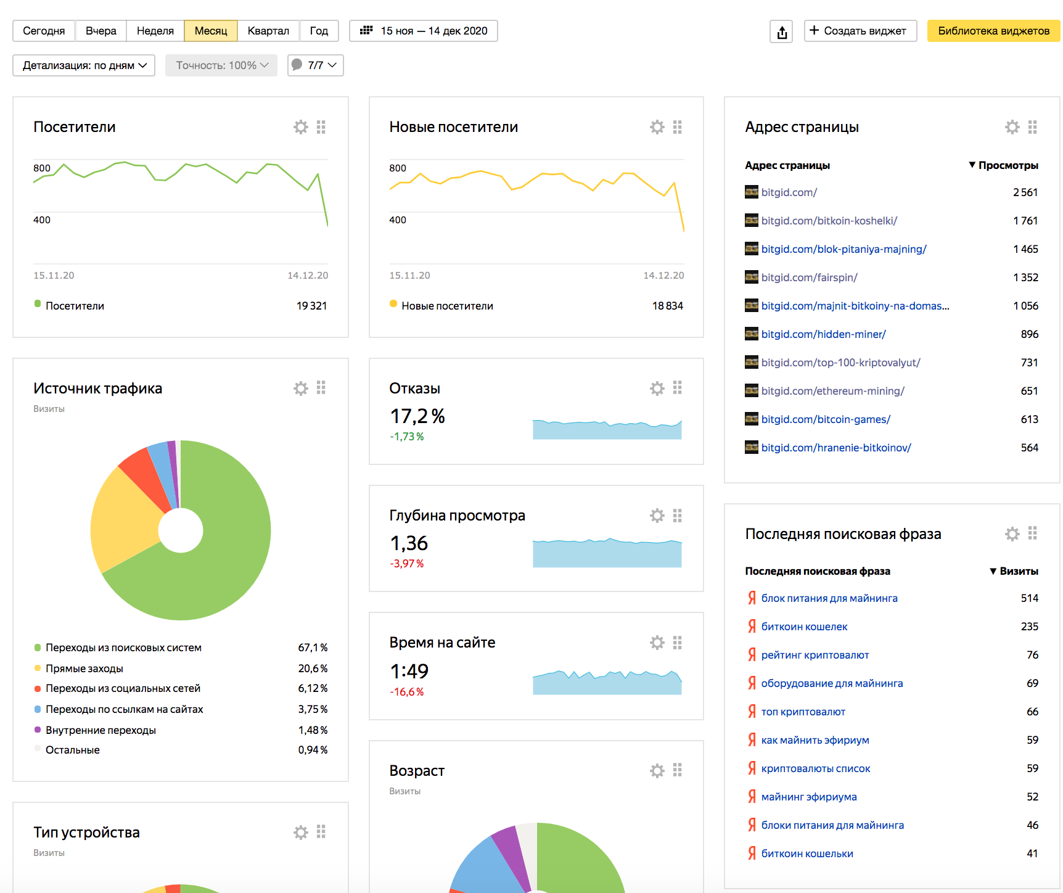Open Детализация: по дням dropdown
Viewport: 1063px width, 893px height.
pyautogui.click(x=84, y=65)
